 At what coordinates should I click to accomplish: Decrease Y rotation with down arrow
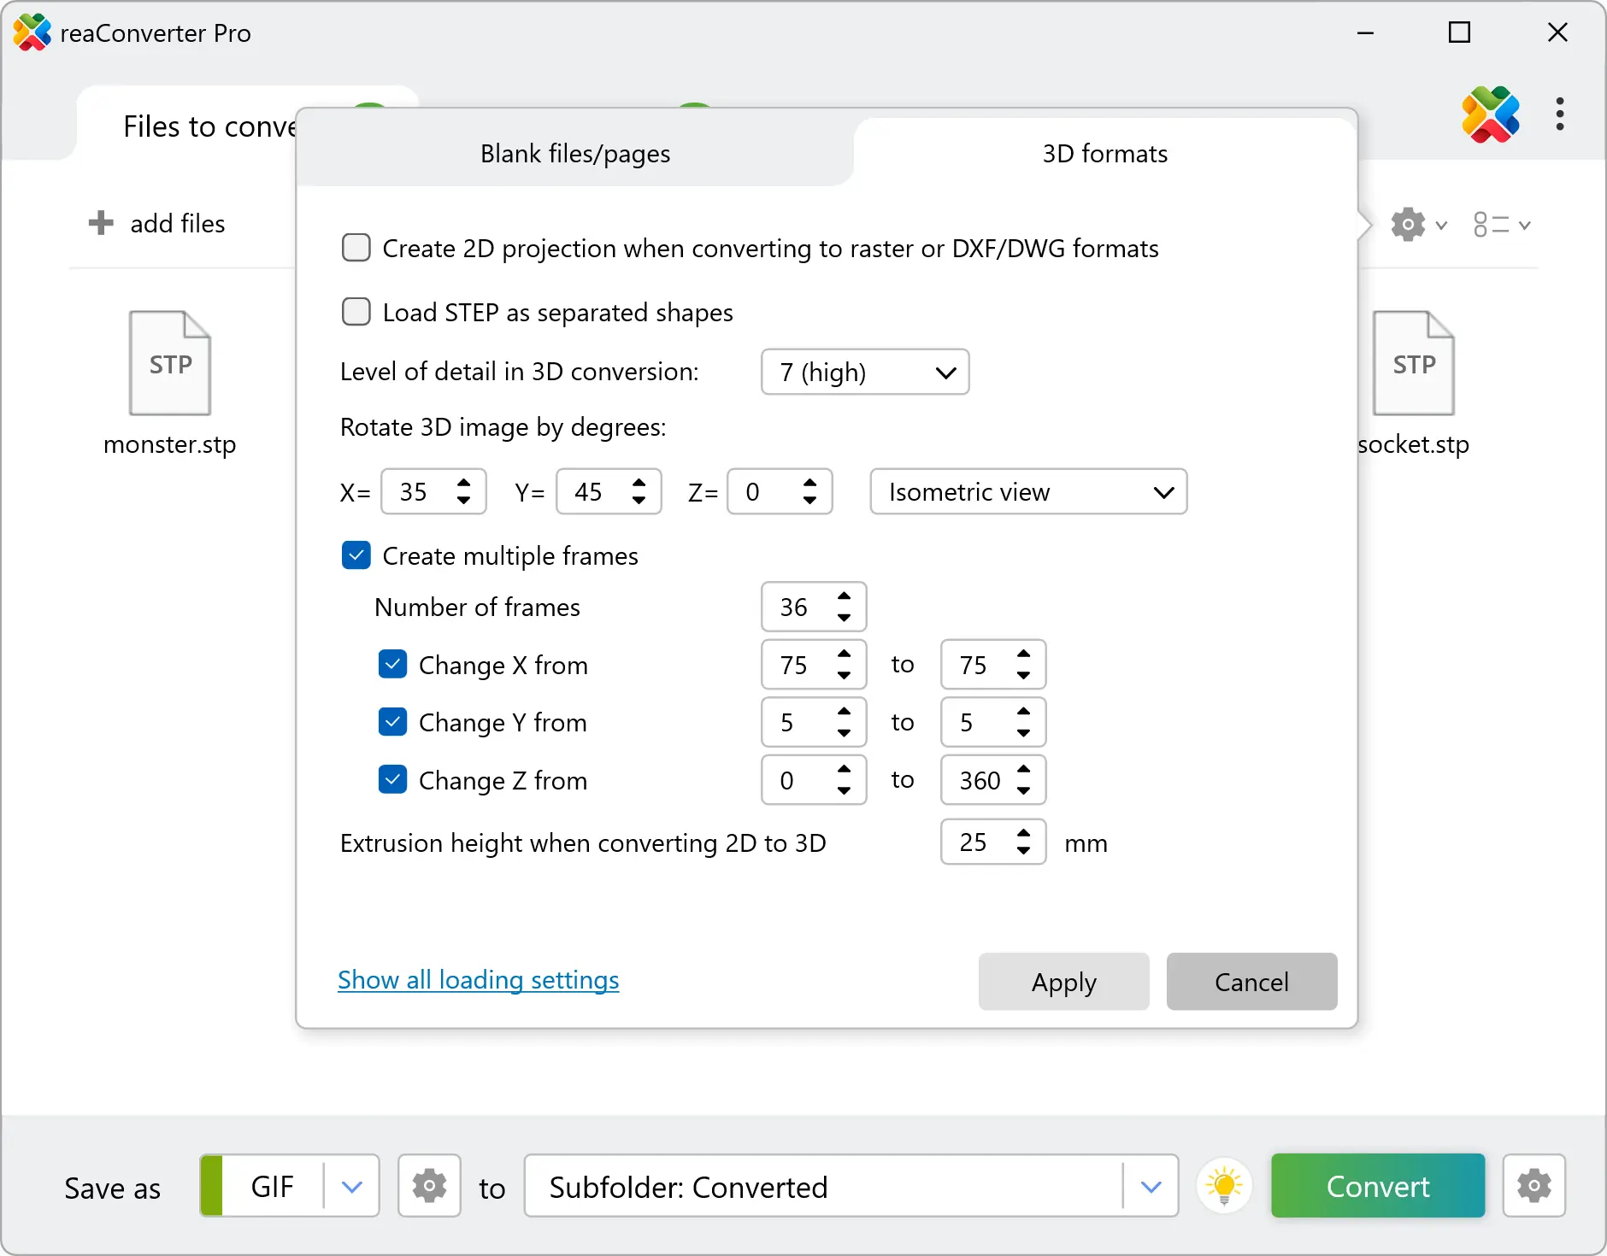pos(639,501)
